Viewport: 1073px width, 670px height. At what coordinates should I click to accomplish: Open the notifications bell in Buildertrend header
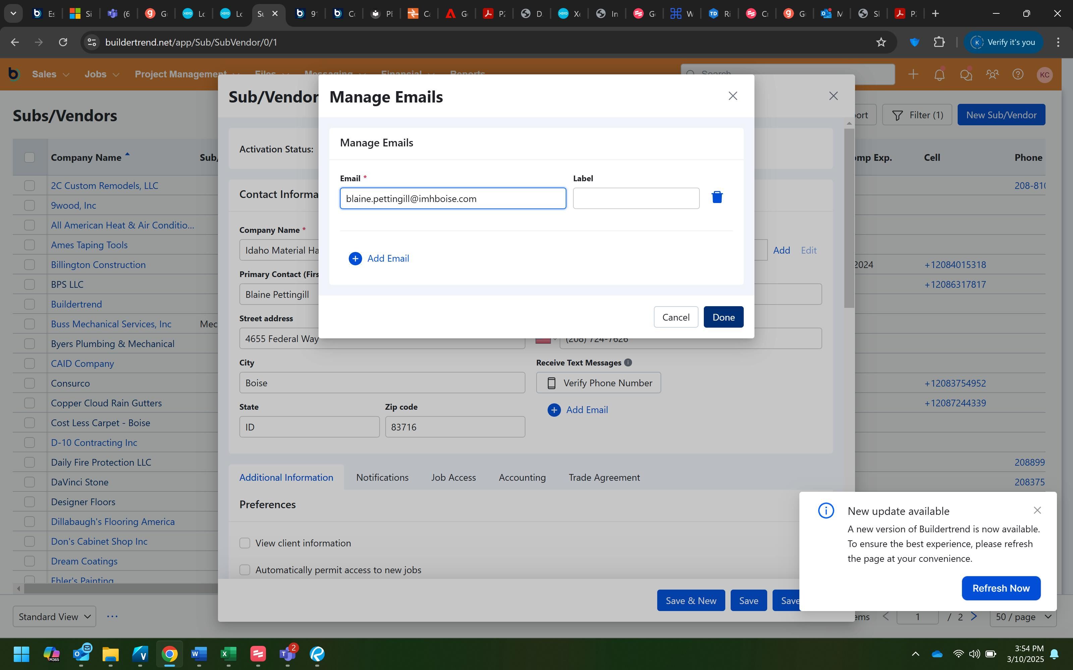pos(939,74)
